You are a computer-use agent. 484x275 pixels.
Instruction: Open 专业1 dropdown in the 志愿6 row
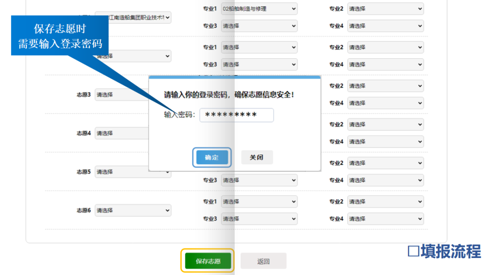tap(259, 201)
